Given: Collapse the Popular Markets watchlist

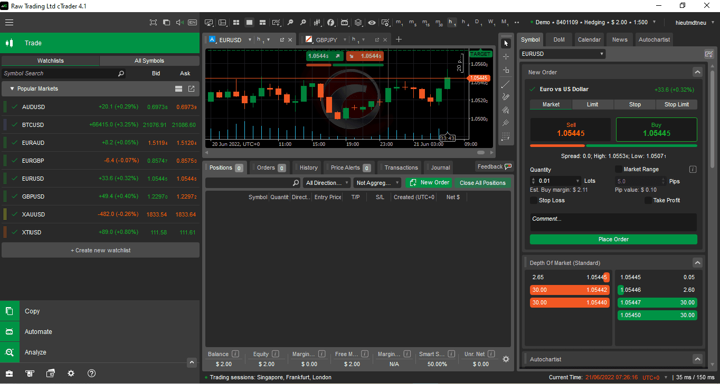Looking at the screenshot, I should coord(12,89).
